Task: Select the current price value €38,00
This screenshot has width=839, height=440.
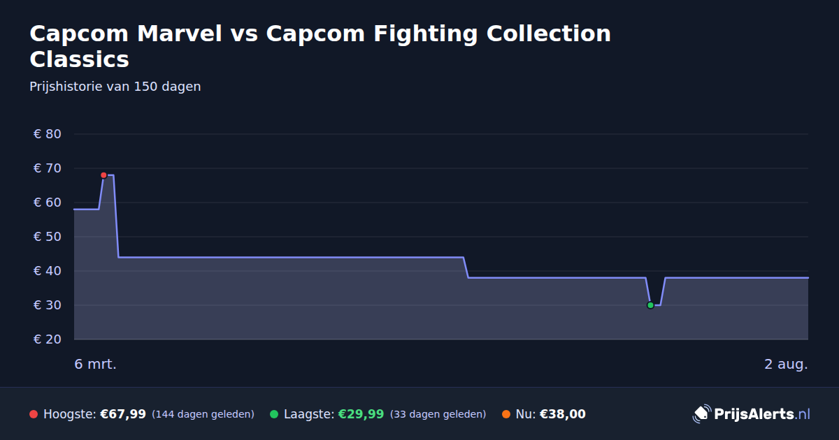Action: tap(562, 414)
